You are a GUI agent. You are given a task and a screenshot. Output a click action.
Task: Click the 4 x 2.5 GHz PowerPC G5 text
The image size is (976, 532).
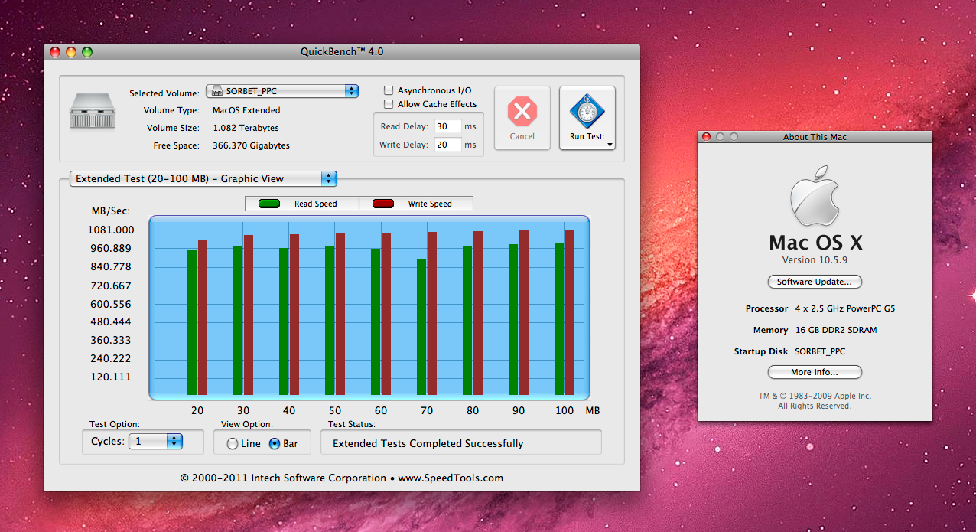click(845, 308)
